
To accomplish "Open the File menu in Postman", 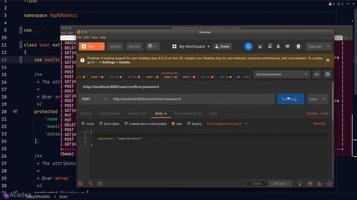I will coord(79,37).
